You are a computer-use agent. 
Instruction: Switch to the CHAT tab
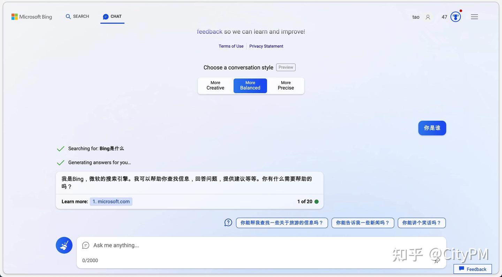[x=112, y=16]
